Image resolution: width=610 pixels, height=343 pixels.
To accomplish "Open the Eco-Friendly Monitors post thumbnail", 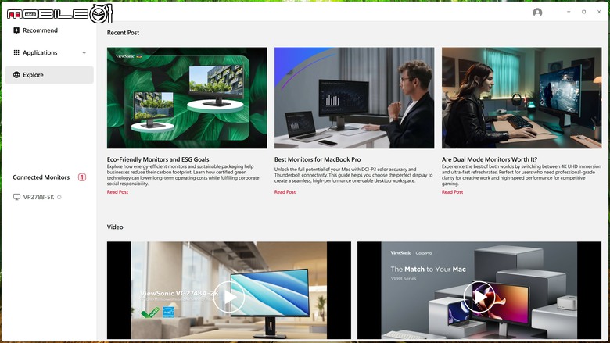I will pos(187,98).
